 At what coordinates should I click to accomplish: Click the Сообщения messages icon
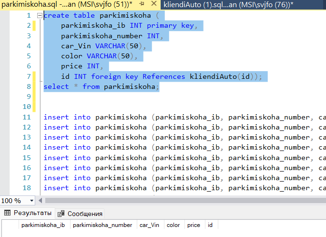[x=61, y=214]
